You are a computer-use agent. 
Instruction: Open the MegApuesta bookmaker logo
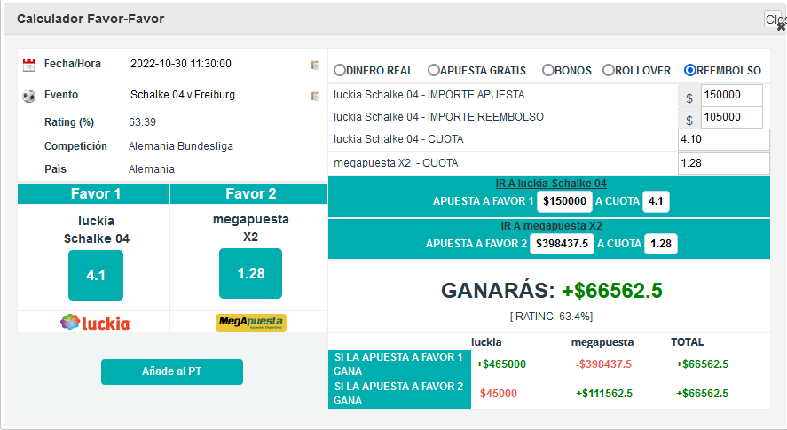click(x=251, y=323)
